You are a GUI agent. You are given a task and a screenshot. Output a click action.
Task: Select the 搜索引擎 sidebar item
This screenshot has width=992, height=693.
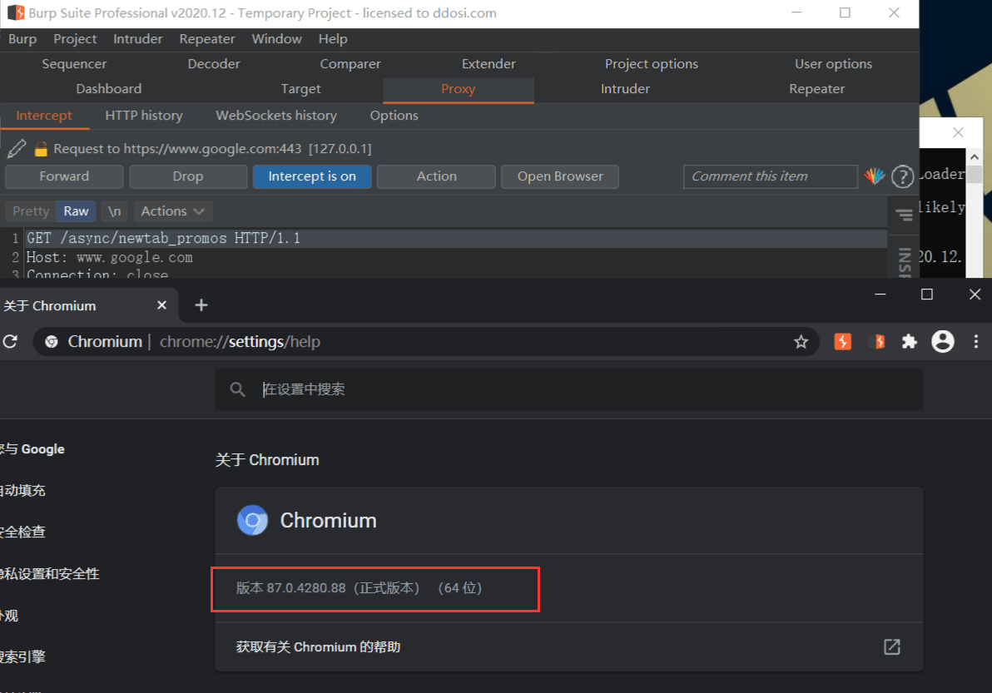22,657
